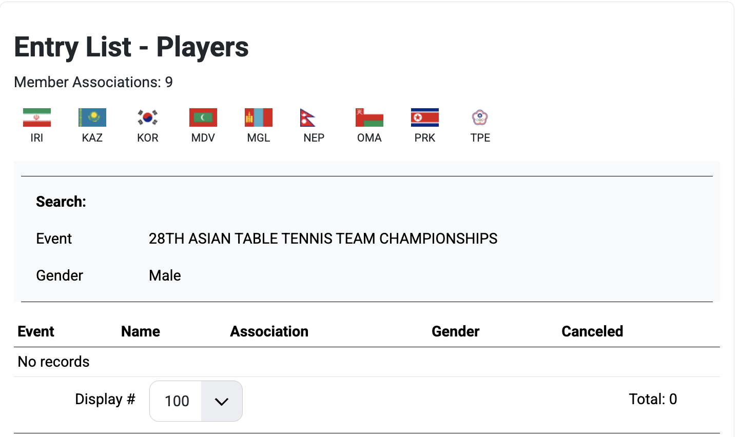Click the 28th Asian Championships event text

click(323, 239)
